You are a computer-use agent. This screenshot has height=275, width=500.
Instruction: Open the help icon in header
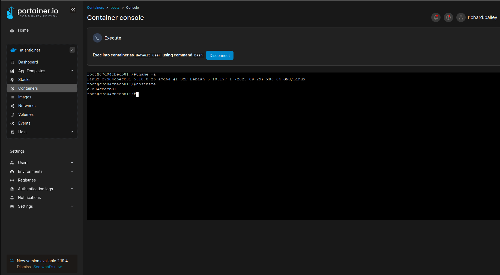448,17
